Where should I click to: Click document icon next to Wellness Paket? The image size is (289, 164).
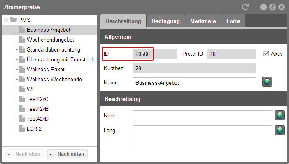tap(22, 69)
